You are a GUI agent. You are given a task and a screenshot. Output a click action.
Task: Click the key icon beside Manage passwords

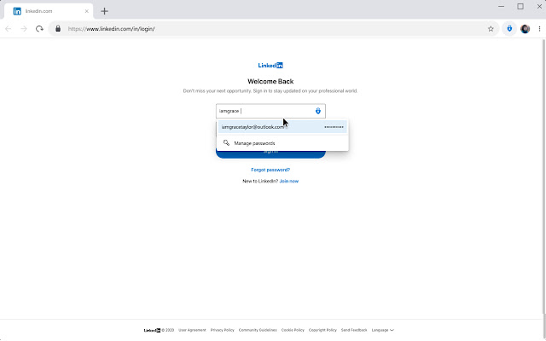226,143
